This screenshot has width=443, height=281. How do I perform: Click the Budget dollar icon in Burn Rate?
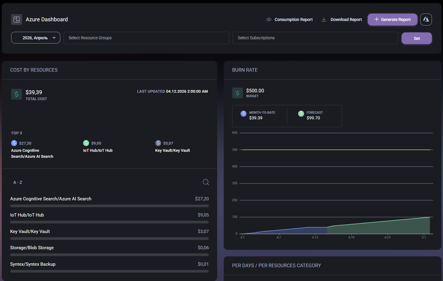[x=237, y=93]
